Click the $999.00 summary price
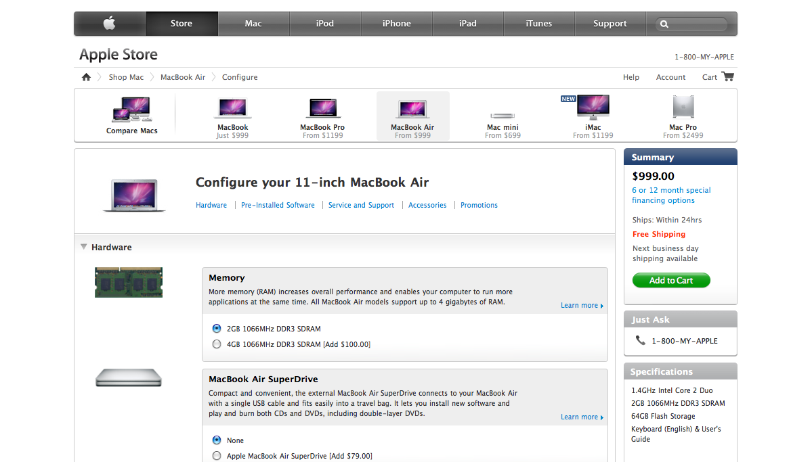Screen dimensions: 812x462 point(653,176)
